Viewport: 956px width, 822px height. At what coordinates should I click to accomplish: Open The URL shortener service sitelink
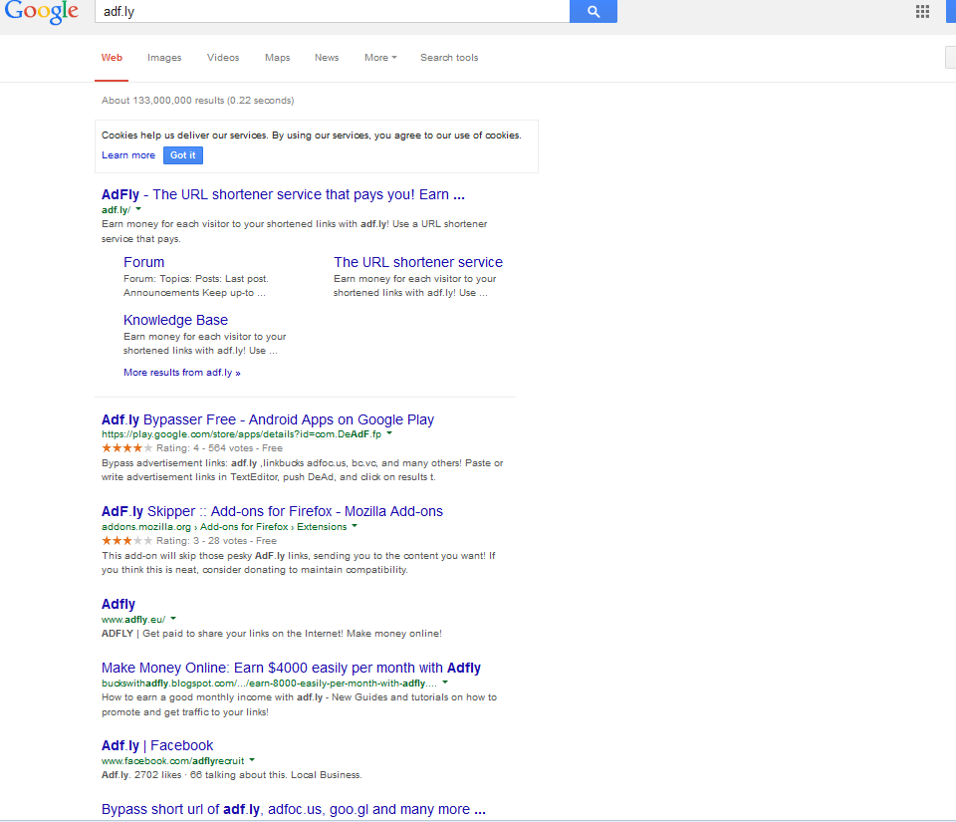tap(418, 262)
